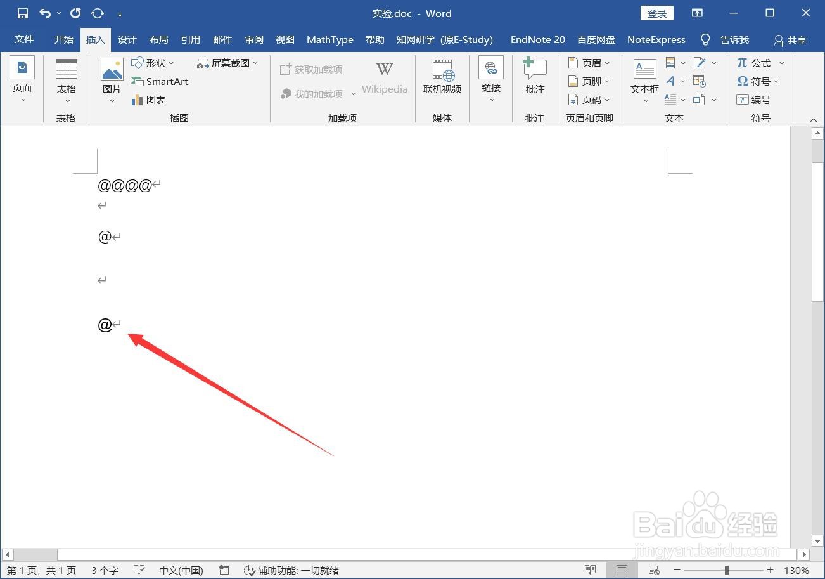
Task: Click the 辅助功能: 一切就绪 accessibility status
Action: tap(292, 570)
